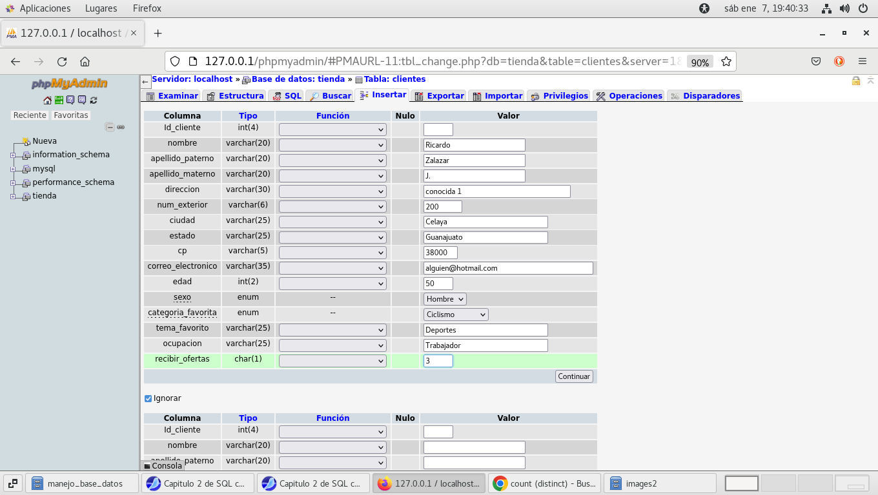
Task: Expand the tienda database tree node
Action: (x=12, y=197)
